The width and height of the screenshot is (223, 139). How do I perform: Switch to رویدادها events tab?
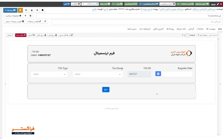[x=170, y=29]
